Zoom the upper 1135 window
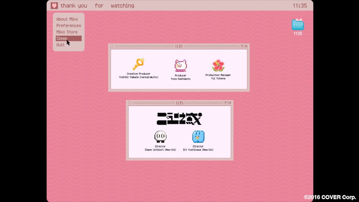This screenshot has width=359, height=202. tap(242, 46)
